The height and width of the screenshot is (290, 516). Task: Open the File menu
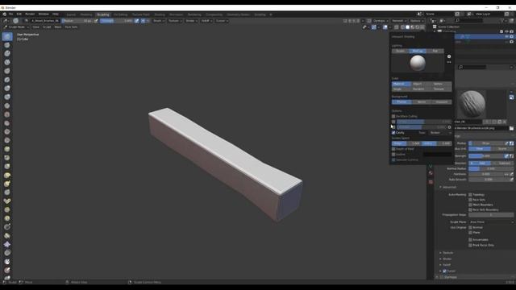point(10,14)
